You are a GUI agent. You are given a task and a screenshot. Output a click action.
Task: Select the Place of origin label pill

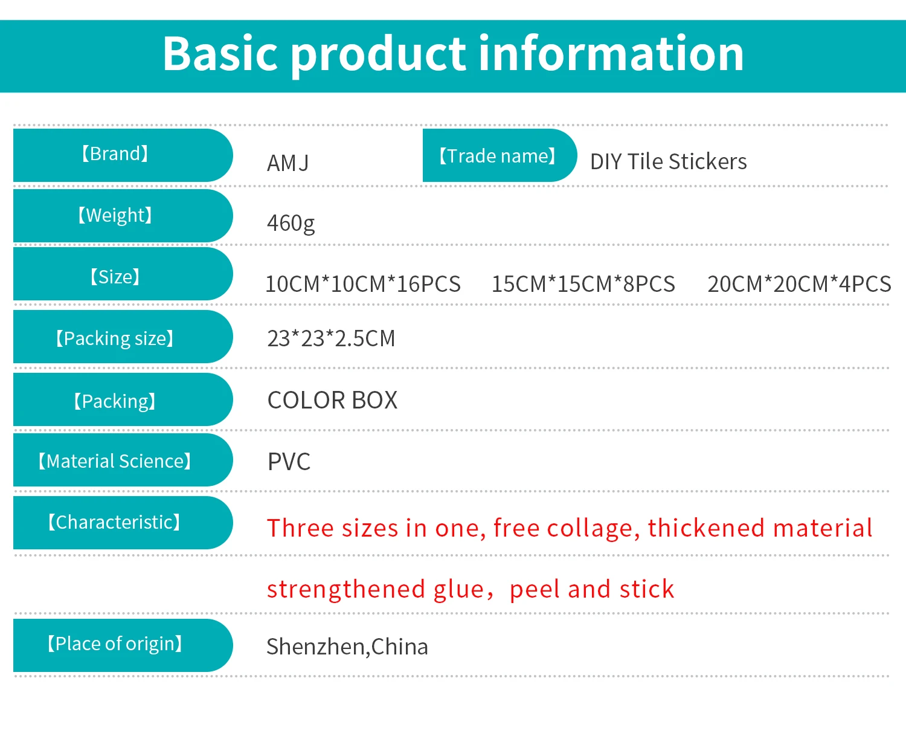click(123, 645)
